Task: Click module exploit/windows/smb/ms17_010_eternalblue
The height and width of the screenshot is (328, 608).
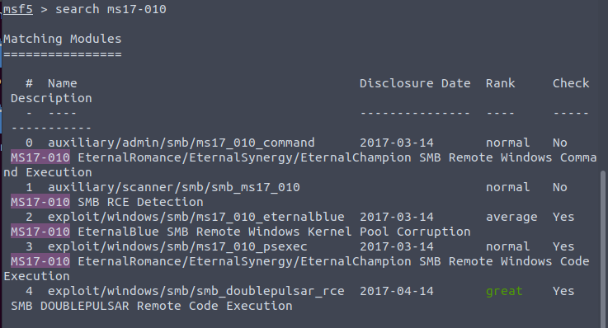Action: pyautogui.click(x=196, y=217)
